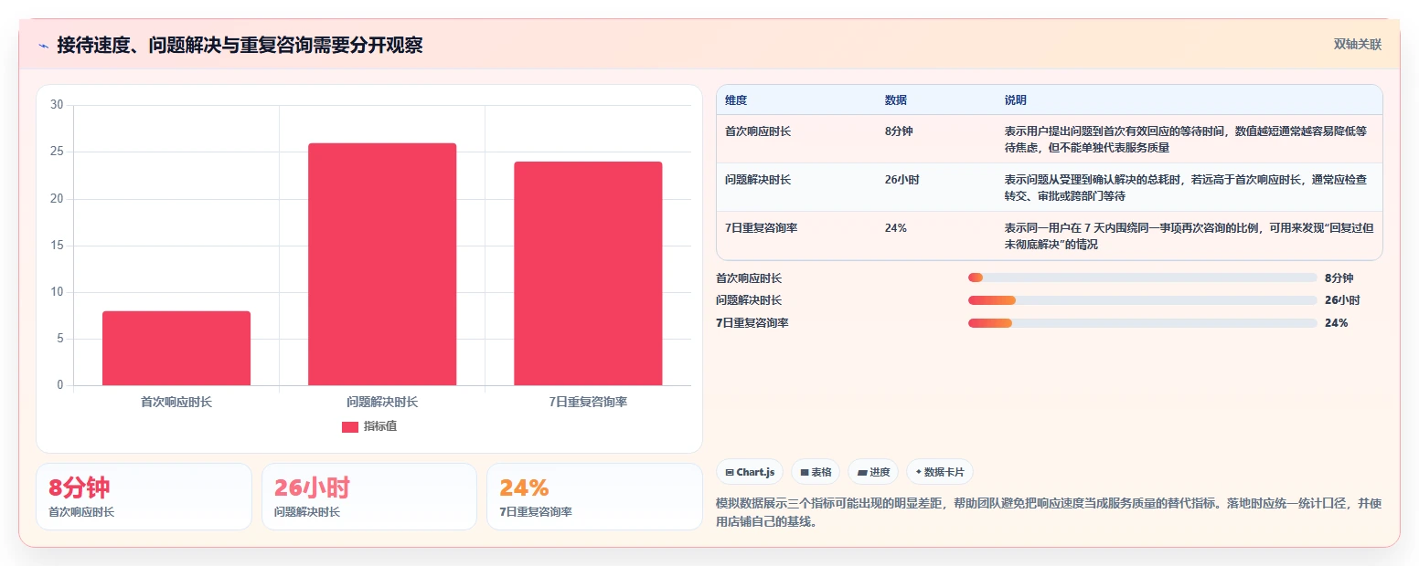Click the lightning icon beside the title

pyautogui.click(x=43, y=46)
